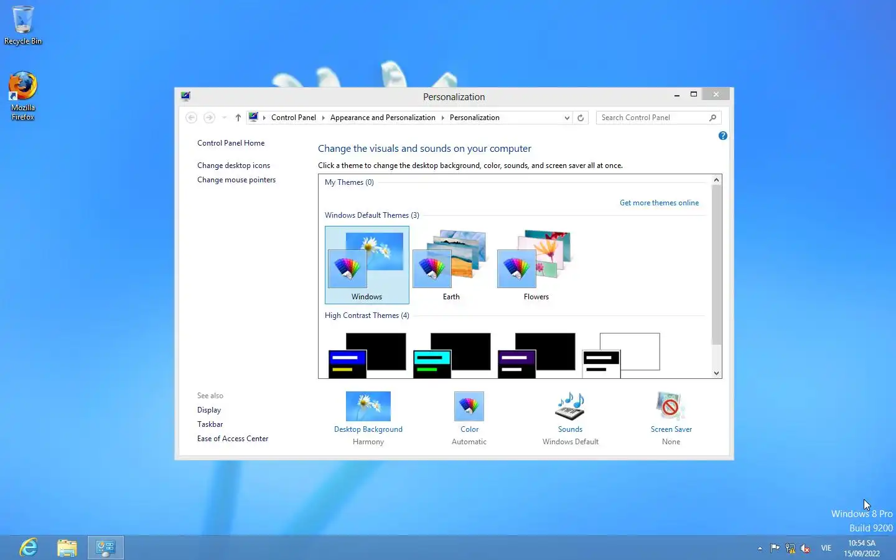Click the Control Panel taskbar button
The width and height of the screenshot is (896, 560).
[x=106, y=548]
